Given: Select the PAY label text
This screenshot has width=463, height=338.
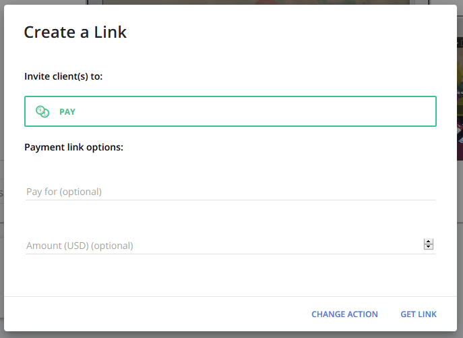Looking at the screenshot, I should point(67,112).
